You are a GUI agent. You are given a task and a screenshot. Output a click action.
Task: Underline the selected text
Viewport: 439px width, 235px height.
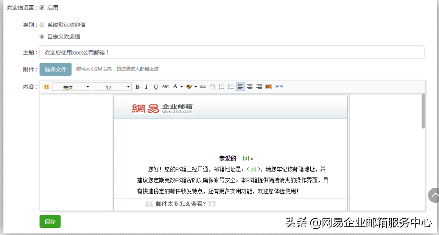(x=156, y=87)
